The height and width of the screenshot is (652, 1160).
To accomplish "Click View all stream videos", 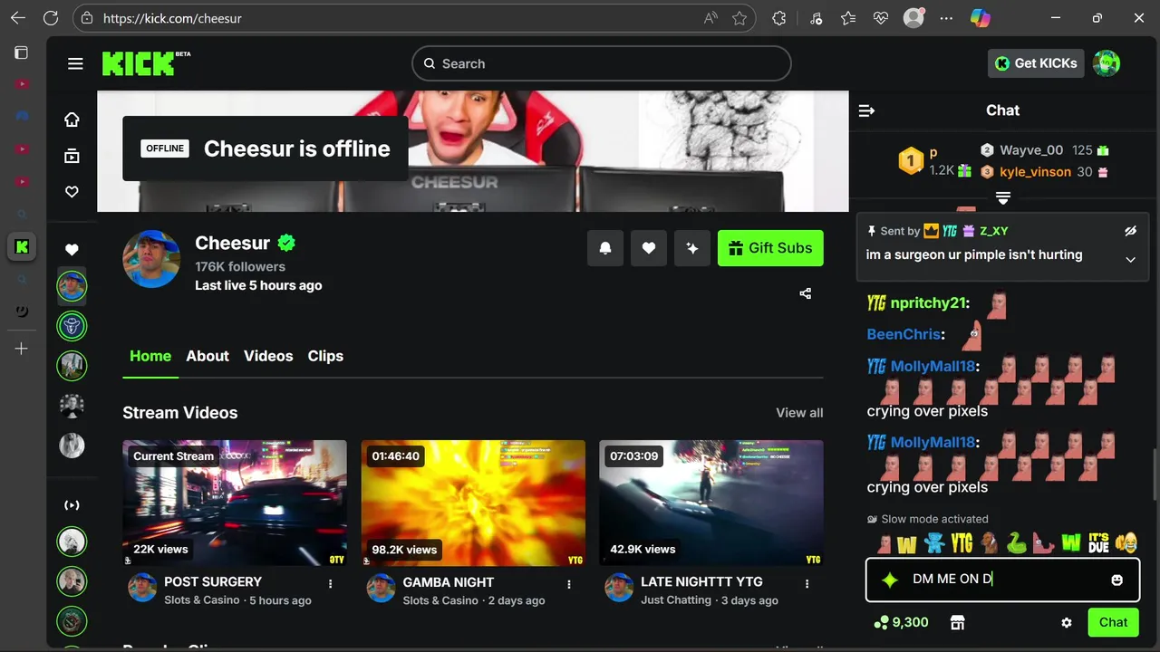I will (x=799, y=413).
